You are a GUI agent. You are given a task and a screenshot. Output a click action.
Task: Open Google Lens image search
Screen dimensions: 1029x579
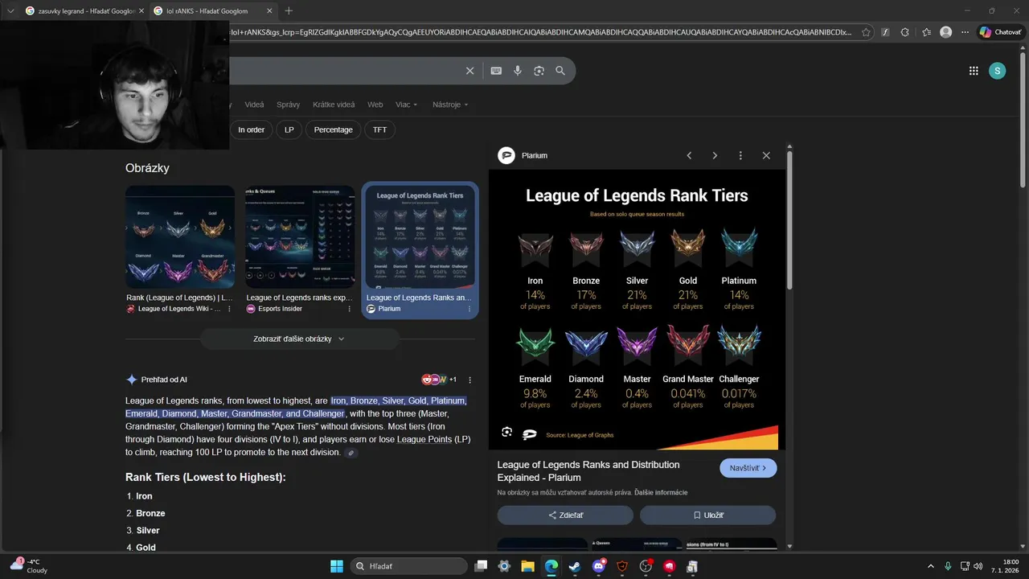pos(539,71)
